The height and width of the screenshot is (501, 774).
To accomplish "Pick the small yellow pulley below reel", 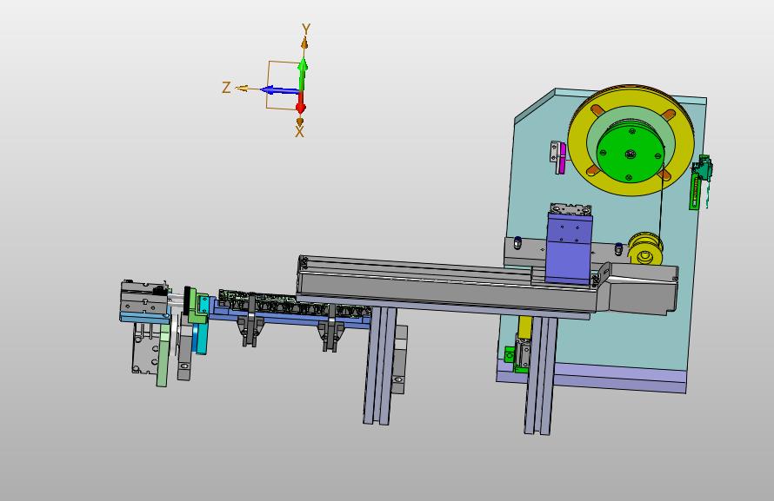I will click(645, 249).
